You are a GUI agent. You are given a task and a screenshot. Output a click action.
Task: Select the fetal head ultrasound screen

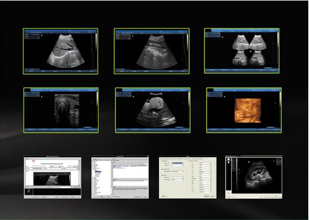pyautogui.click(x=153, y=110)
